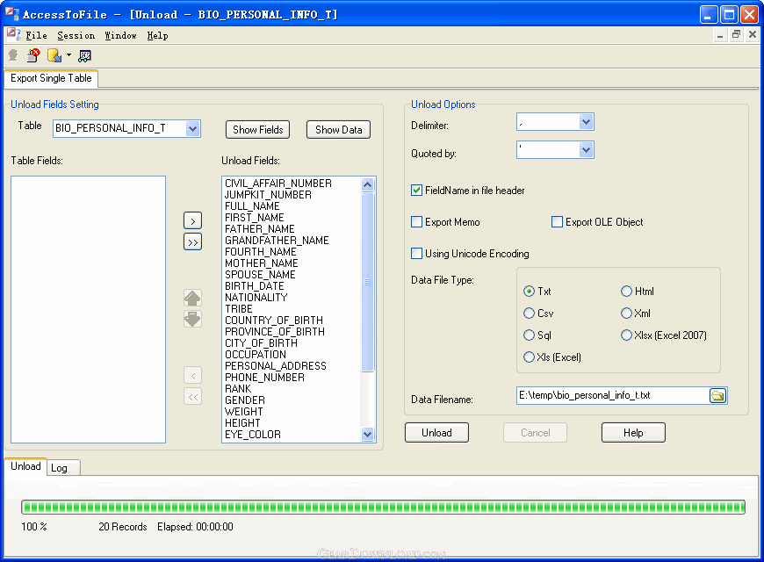Image resolution: width=764 pixels, height=562 pixels.
Task: Switch to the Unload tab at bottom
Action: 25,466
